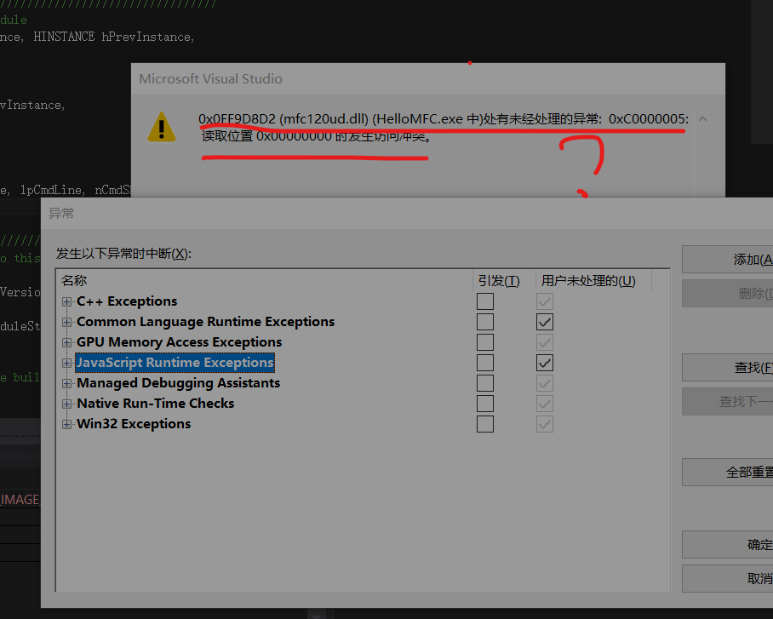The image size is (773, 619).
Task: Toggle 用户未处理的 for GPU Memory Access Exceptions
Action: [x=545, y=342]
